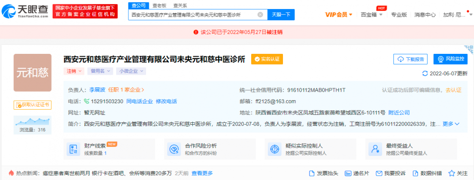Click the red warning icon in cancellation notice

196,32
